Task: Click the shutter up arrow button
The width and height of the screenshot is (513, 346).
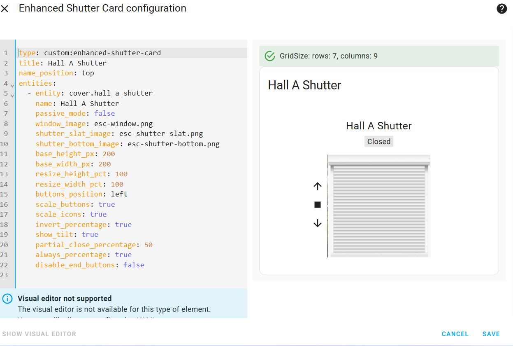Action: 317,186
